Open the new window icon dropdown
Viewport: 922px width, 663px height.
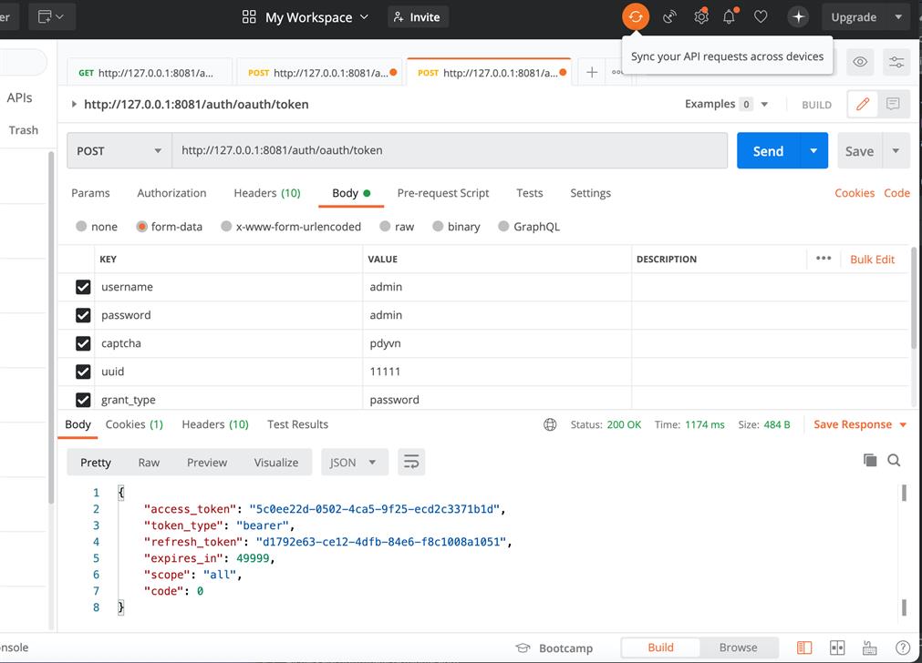coord(50,17)
